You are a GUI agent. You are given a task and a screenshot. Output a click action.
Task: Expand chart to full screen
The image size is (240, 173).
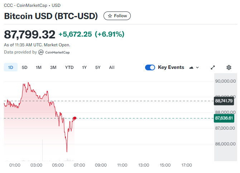(x=212, y=67)
